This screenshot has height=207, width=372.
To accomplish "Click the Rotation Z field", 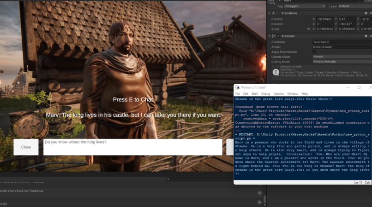I will click(x=366, y=24).
